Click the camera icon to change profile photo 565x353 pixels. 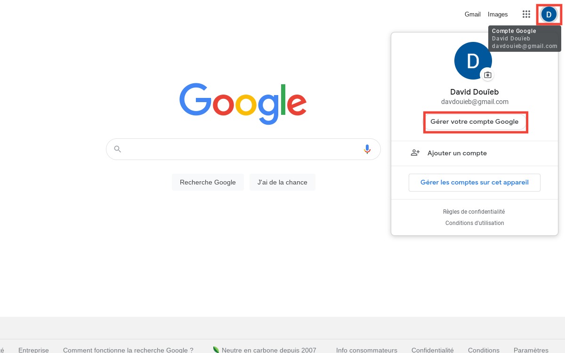click(488, 75)
